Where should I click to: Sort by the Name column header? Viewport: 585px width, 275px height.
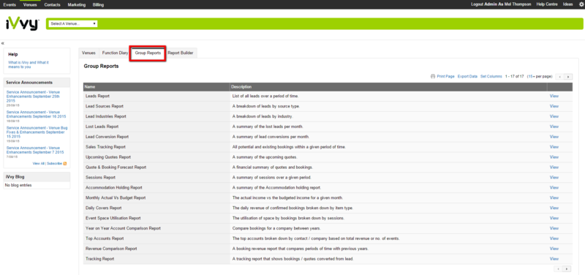coord(156,87)
